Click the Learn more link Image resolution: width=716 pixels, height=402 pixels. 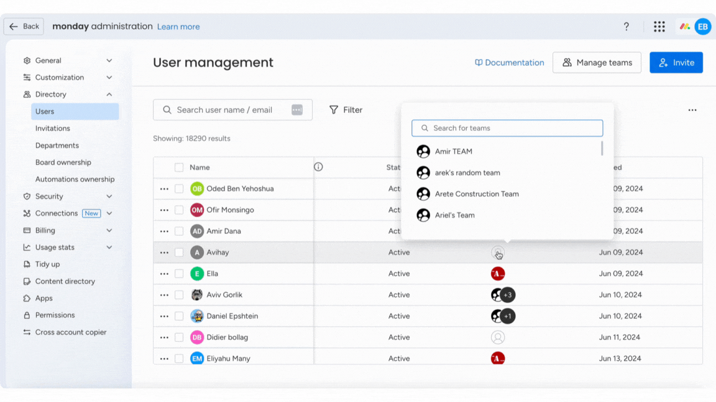pyautogui.click(x=178, y=27)
